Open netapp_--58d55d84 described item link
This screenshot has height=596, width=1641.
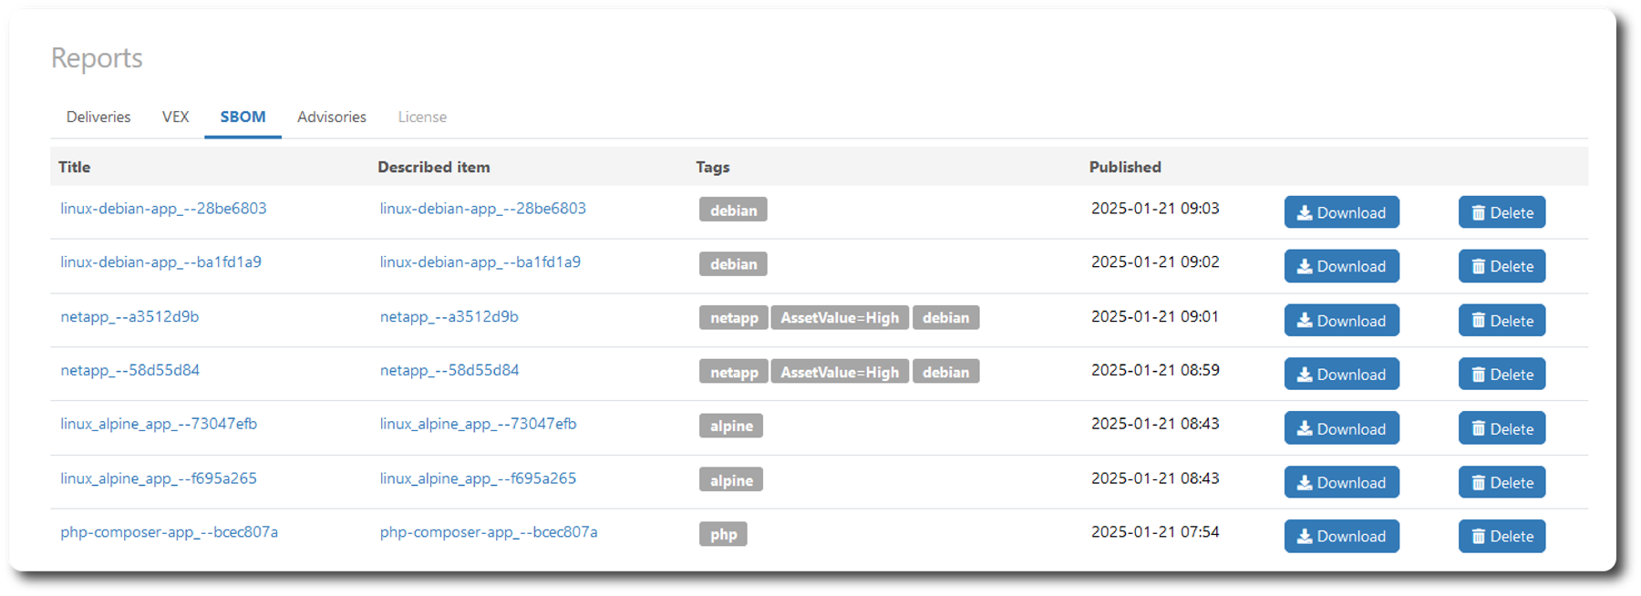point(449,370)
